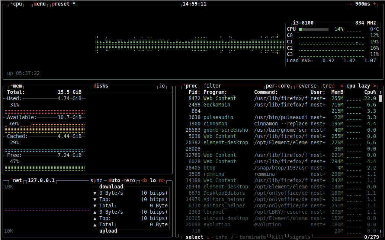
Task: Open the btop menu
Action: coord(40,4)
